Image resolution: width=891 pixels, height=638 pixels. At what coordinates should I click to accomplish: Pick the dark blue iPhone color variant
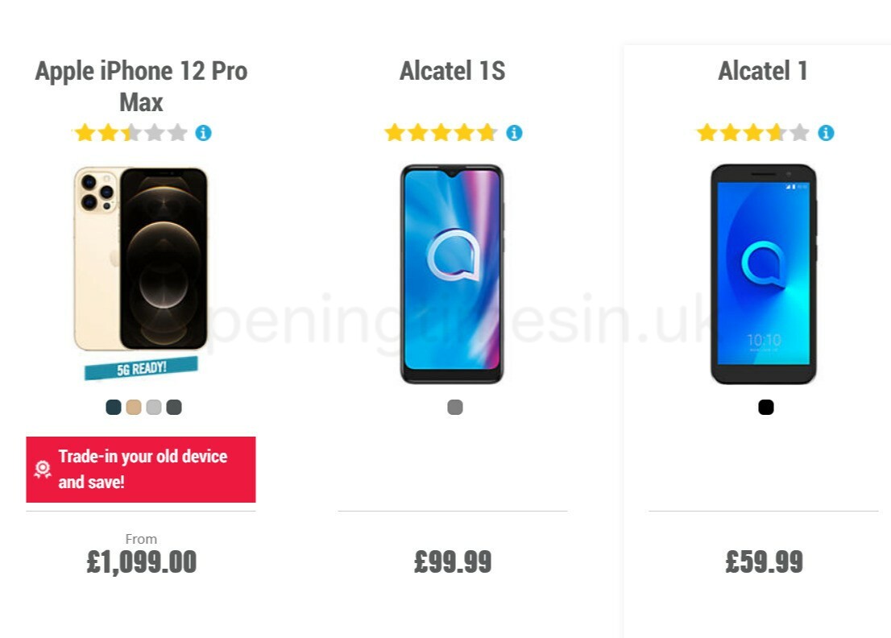click(x=112, y=407)
